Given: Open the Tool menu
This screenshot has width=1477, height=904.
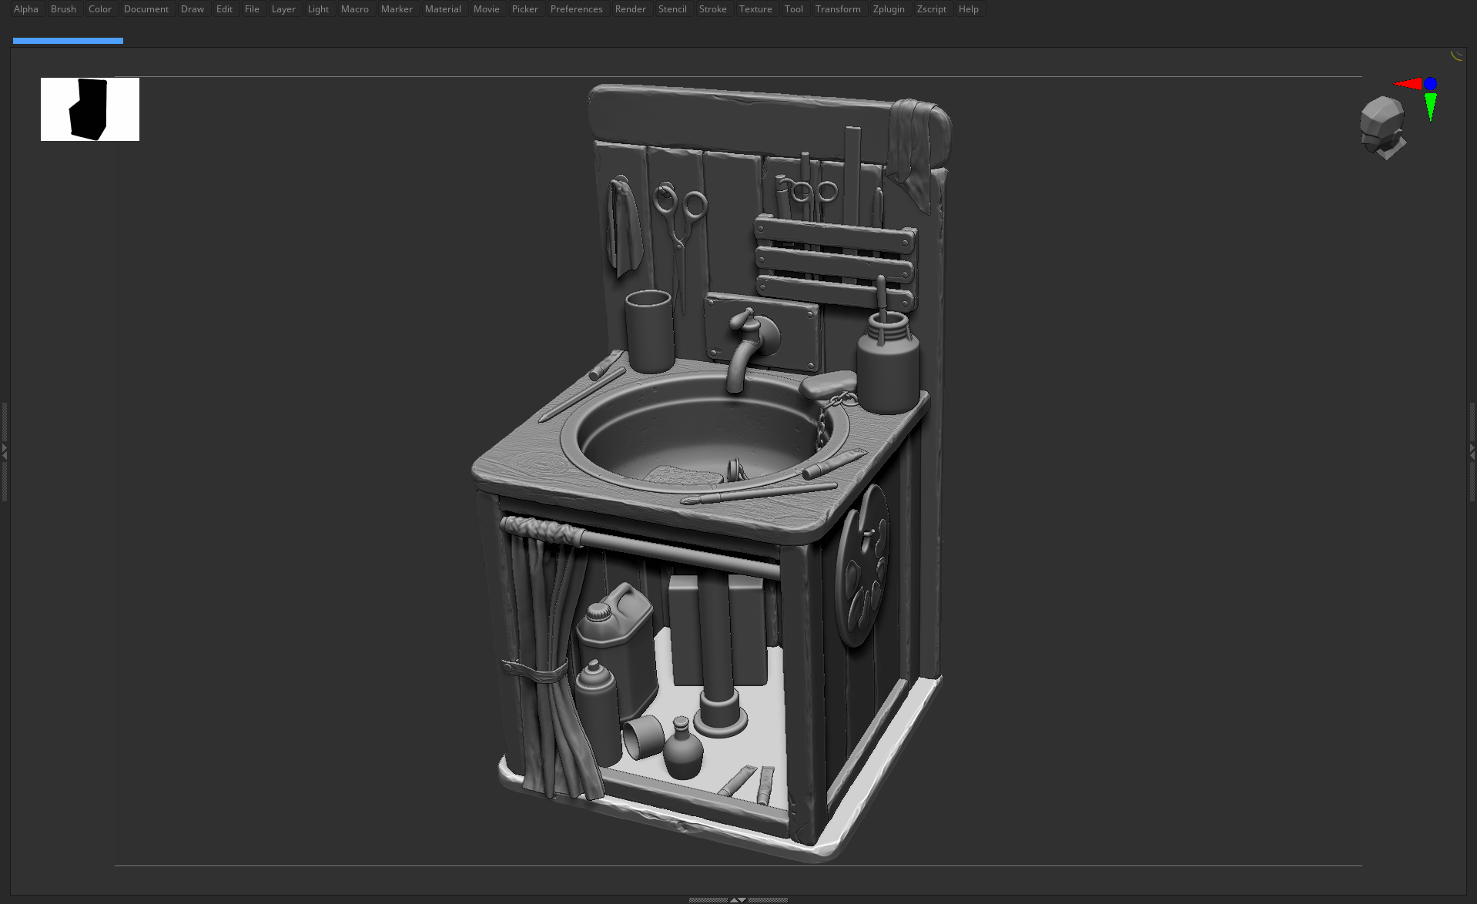Looking at the screenshot, I should point(793,8).
